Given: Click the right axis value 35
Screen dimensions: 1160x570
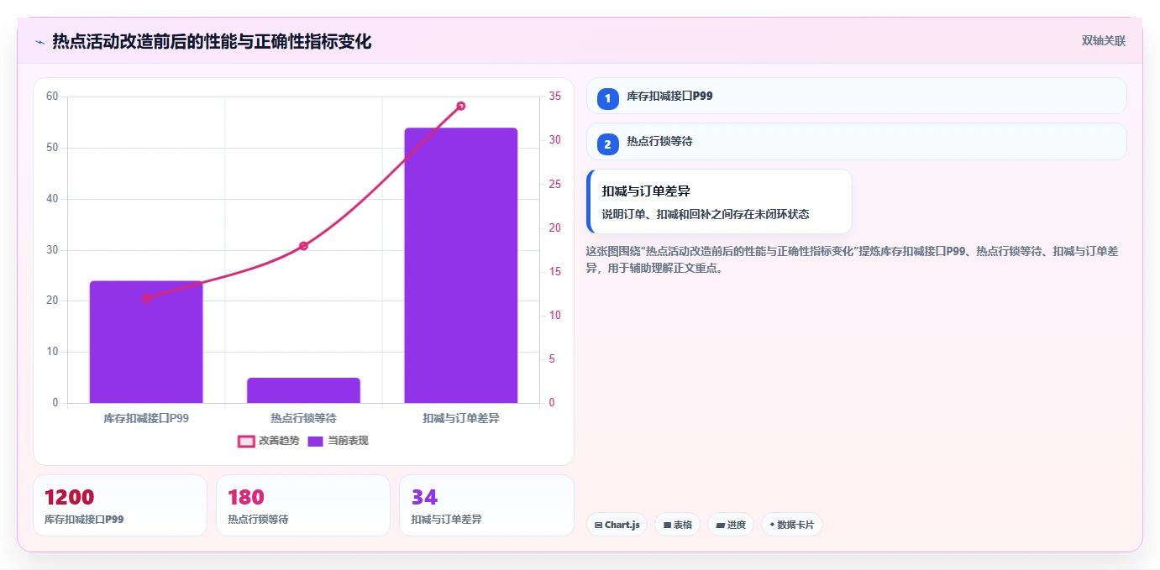Looking at the screenshot, I should [x=554, y=97].
